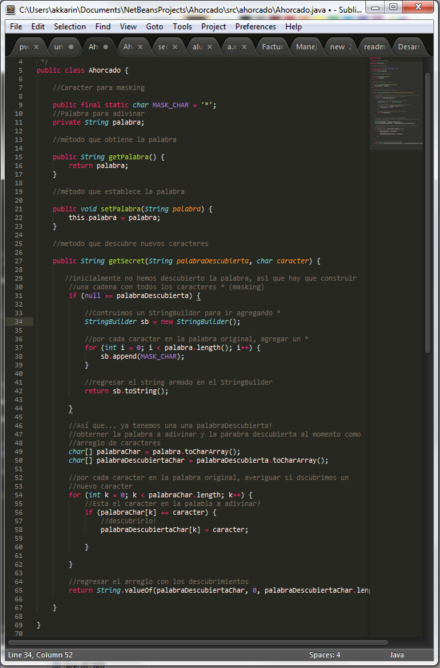The width and height of the screenshot is (440, 668).
Task: Click the unsaved dot on the active 'Ah' tab
Action: [105, 47]
